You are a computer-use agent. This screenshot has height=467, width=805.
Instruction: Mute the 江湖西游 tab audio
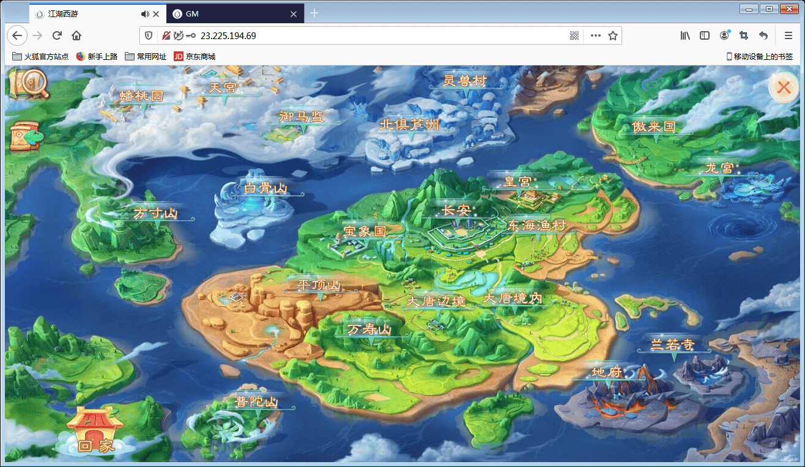145,13
